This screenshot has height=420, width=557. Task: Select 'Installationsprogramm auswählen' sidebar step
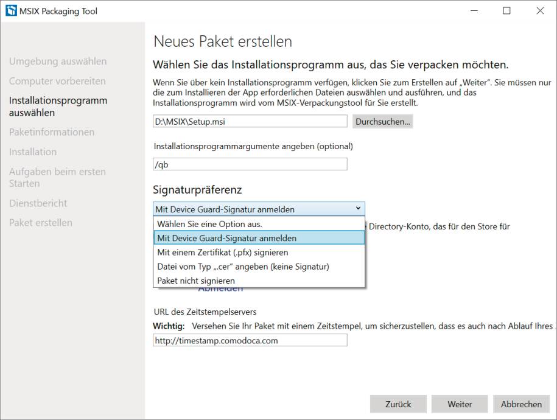tap(58, 107)
